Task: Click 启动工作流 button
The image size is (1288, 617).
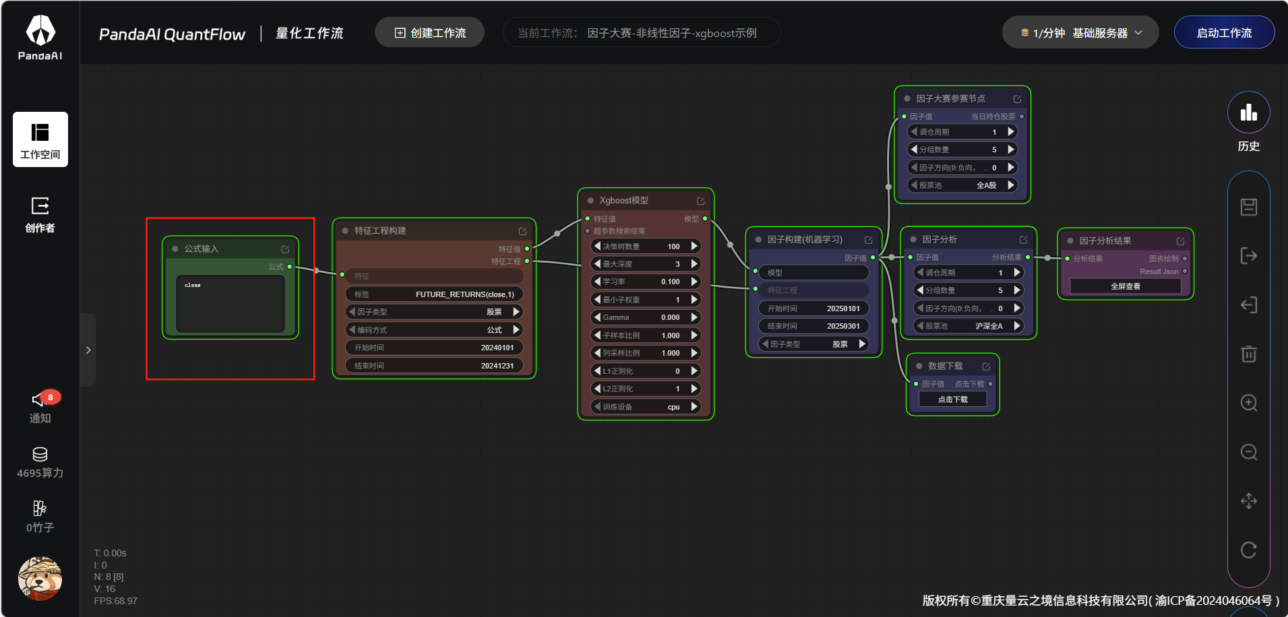Action: click(x=1224, y=32)
